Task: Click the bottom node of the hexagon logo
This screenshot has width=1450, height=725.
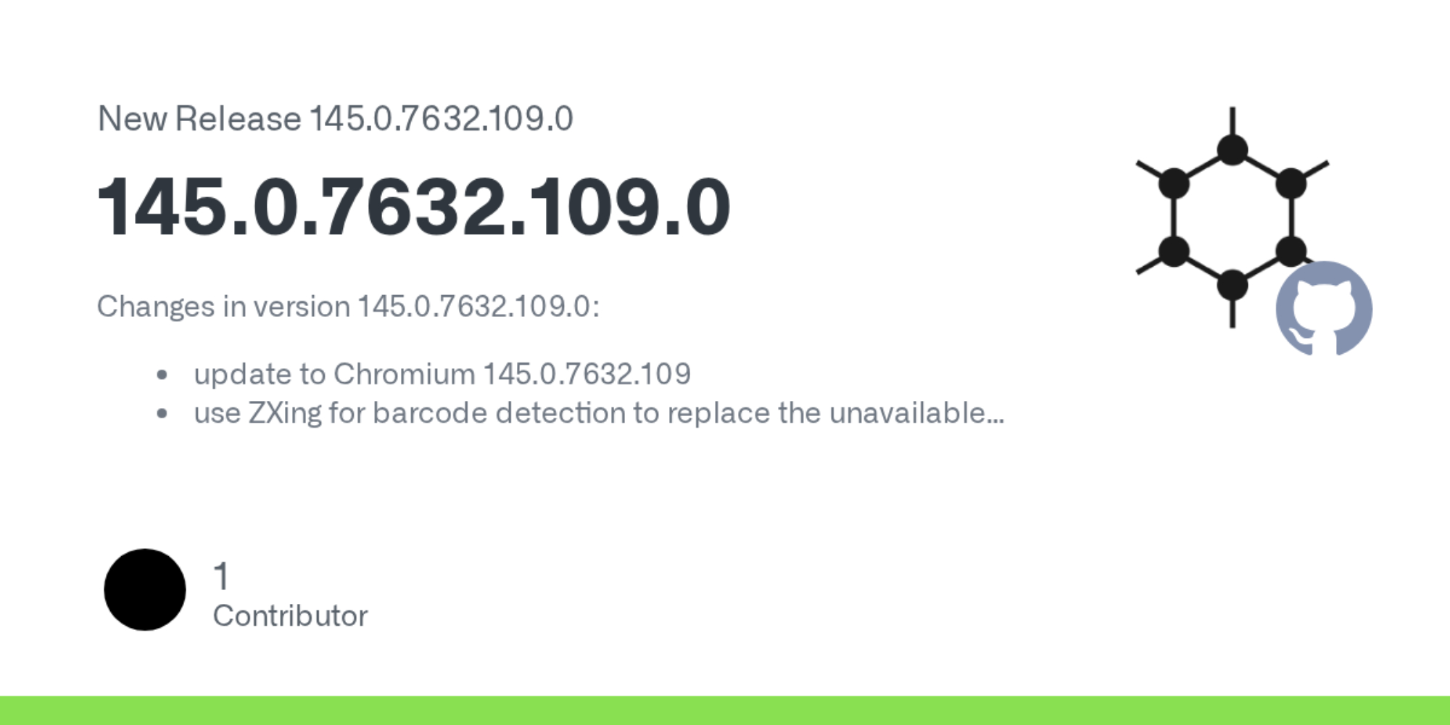Action: pyautogui.click(x=1232, y=285)
